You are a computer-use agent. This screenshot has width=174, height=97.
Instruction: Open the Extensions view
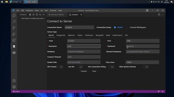pyautogui.click(x=14, y=40)
